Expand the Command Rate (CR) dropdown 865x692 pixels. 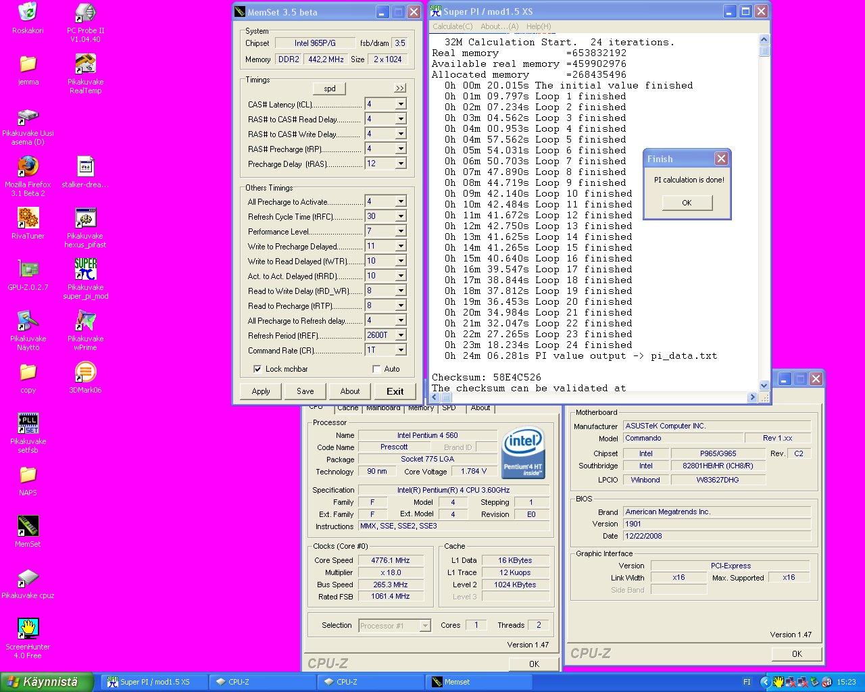point(401,350)
